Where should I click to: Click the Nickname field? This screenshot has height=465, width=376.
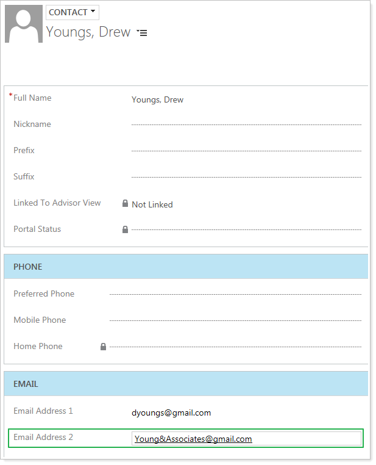246,124
